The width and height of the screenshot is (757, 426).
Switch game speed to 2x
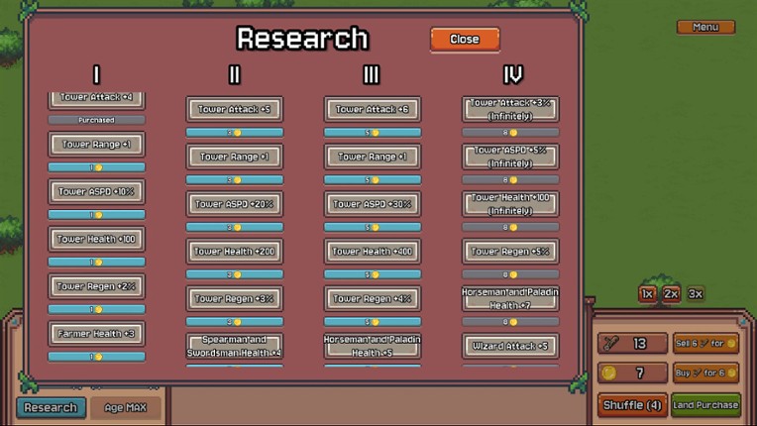coord(671,294)
